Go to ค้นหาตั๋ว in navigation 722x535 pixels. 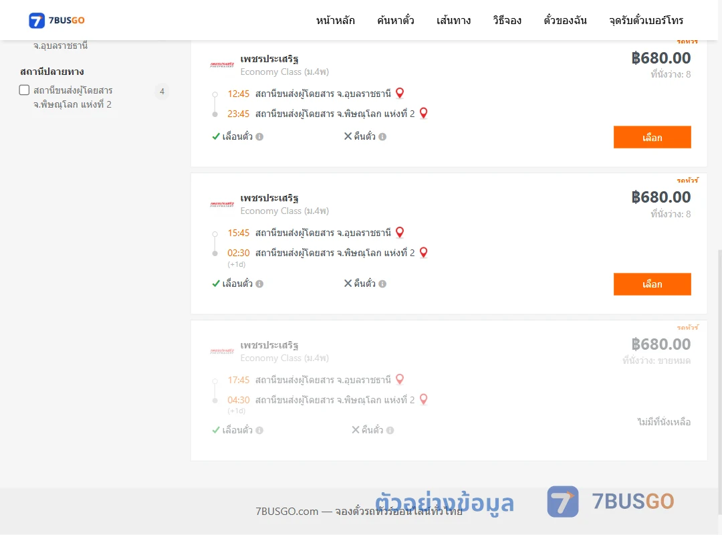(396, 20)
